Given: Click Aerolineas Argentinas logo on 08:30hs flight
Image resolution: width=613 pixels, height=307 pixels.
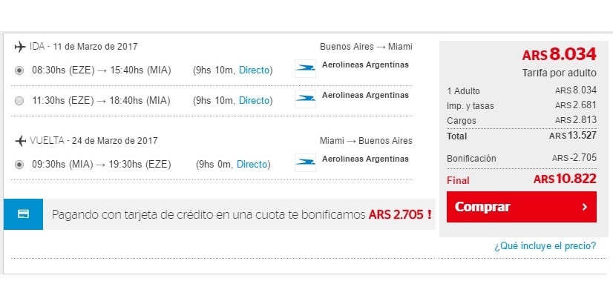Looking at the screenshot, I should [305, 69].
